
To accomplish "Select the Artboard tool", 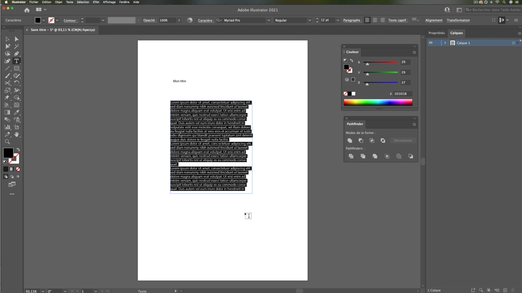I will 17,127.
